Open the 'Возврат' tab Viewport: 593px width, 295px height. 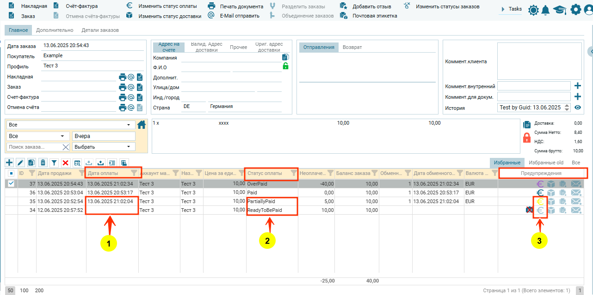pyautogui.click(x=352, y=47)
